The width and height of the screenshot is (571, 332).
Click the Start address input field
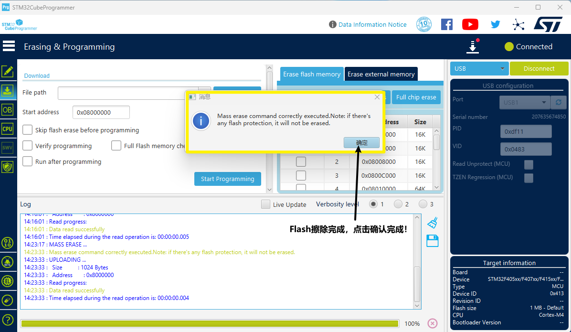[101, 112]
